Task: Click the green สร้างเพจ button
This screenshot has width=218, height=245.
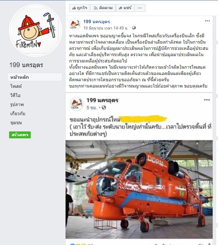Action: [20, 135]
